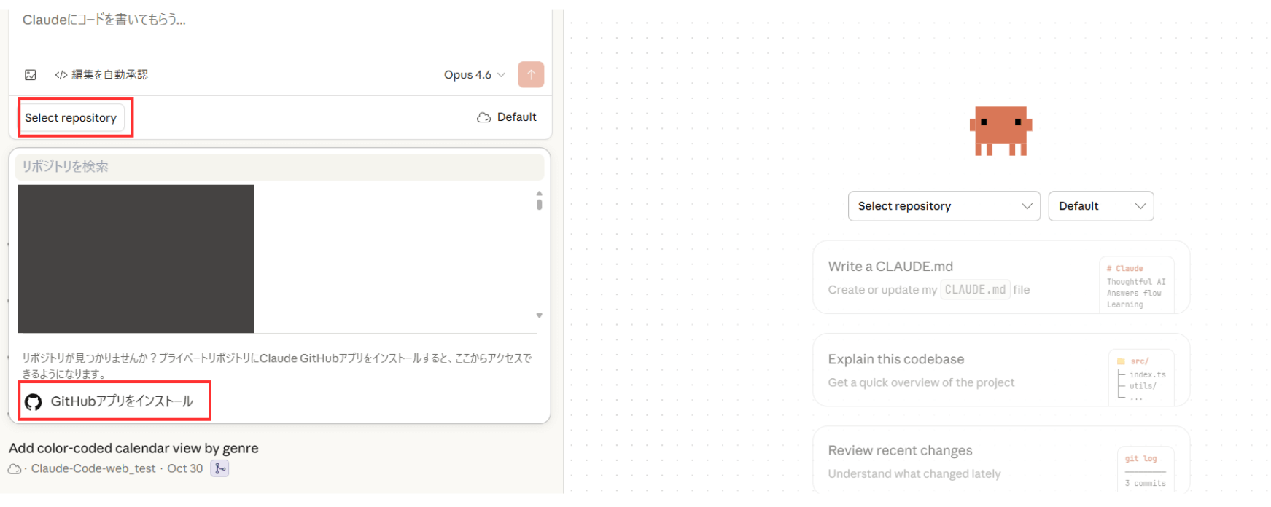Screen dimensions: 1271x507
Task: Click the cloud icon beside Claude-Code-web_test
Action: click(x=15, y=469)
